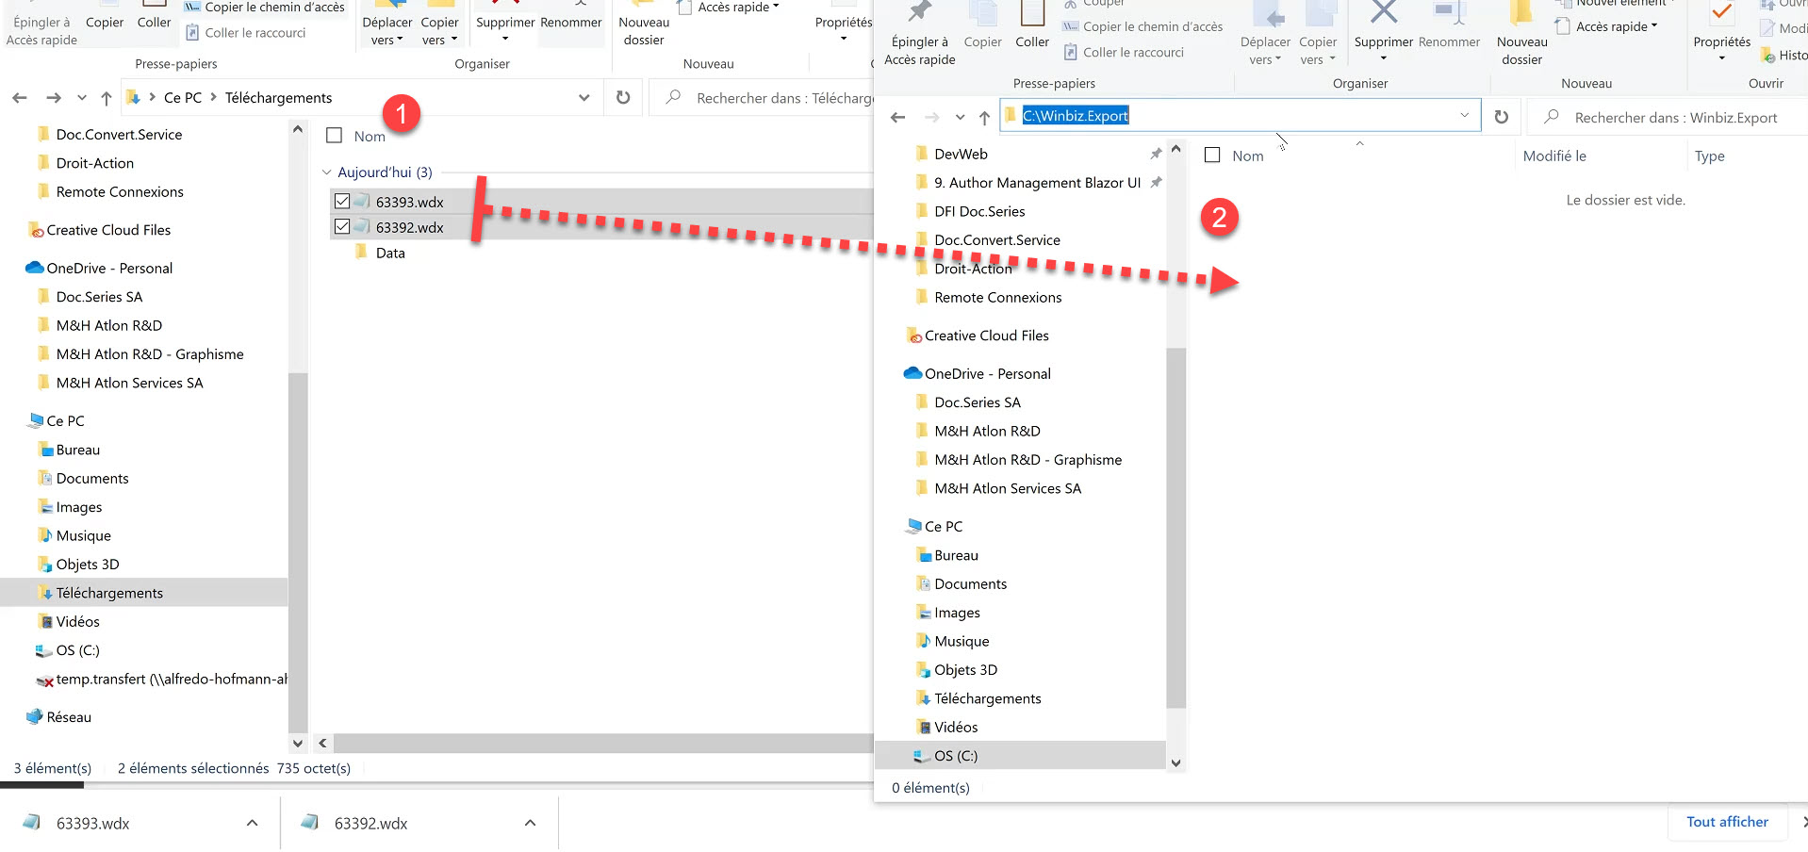
Task: Open options menu for 63392.wdx download
Action: (x=530, y=823)
